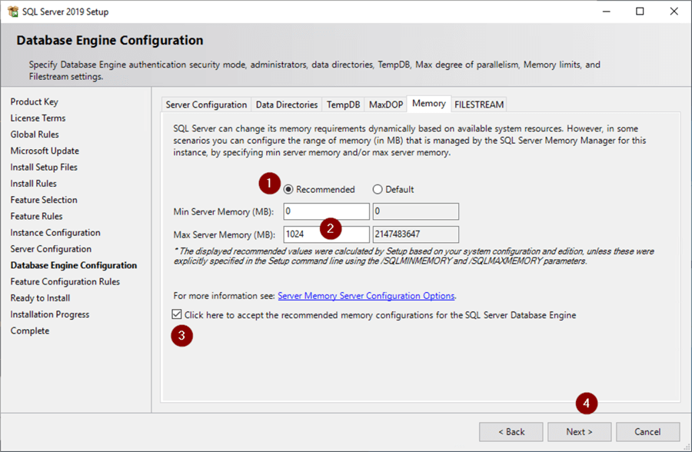Select the Recommended radio button
The image size is (692, 452).
tap(289, 190)
